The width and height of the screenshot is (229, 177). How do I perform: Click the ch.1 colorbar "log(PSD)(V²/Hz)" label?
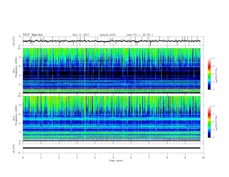pyautogui.click(x=217, y=75)
